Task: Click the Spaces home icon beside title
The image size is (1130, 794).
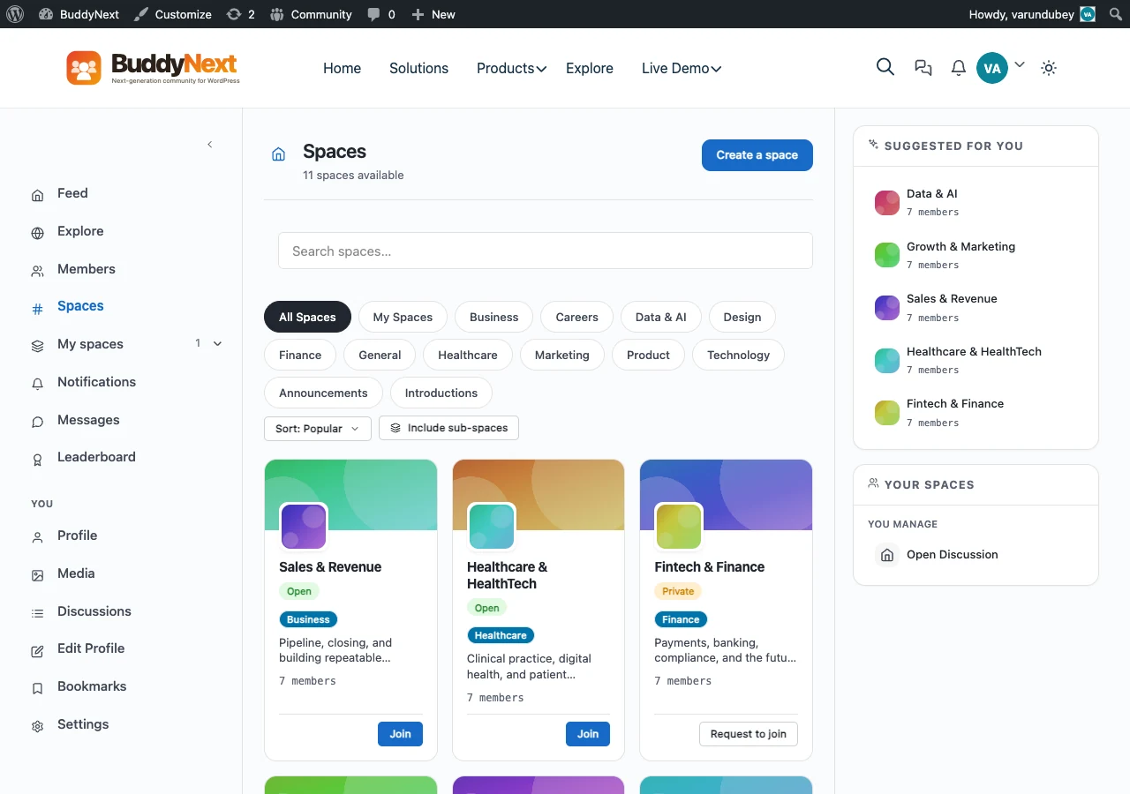Action: (278, 154)
